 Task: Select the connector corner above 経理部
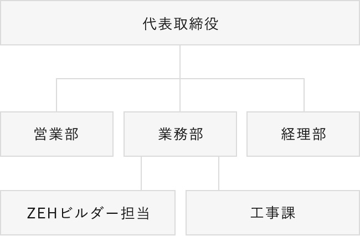tap(304, 79)
